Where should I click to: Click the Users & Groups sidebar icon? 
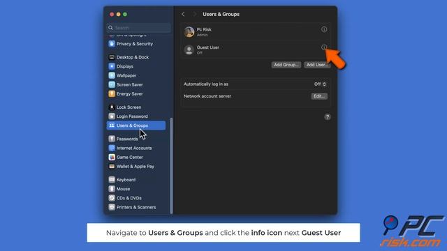[x=112, y=125]
